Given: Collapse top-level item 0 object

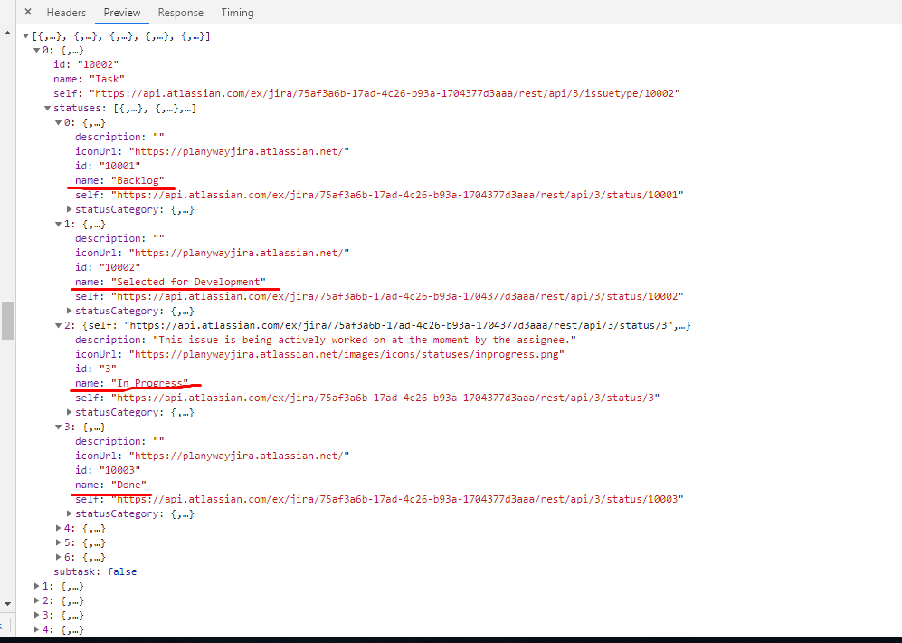Looking at the screenshot, I should click(36, 51).
